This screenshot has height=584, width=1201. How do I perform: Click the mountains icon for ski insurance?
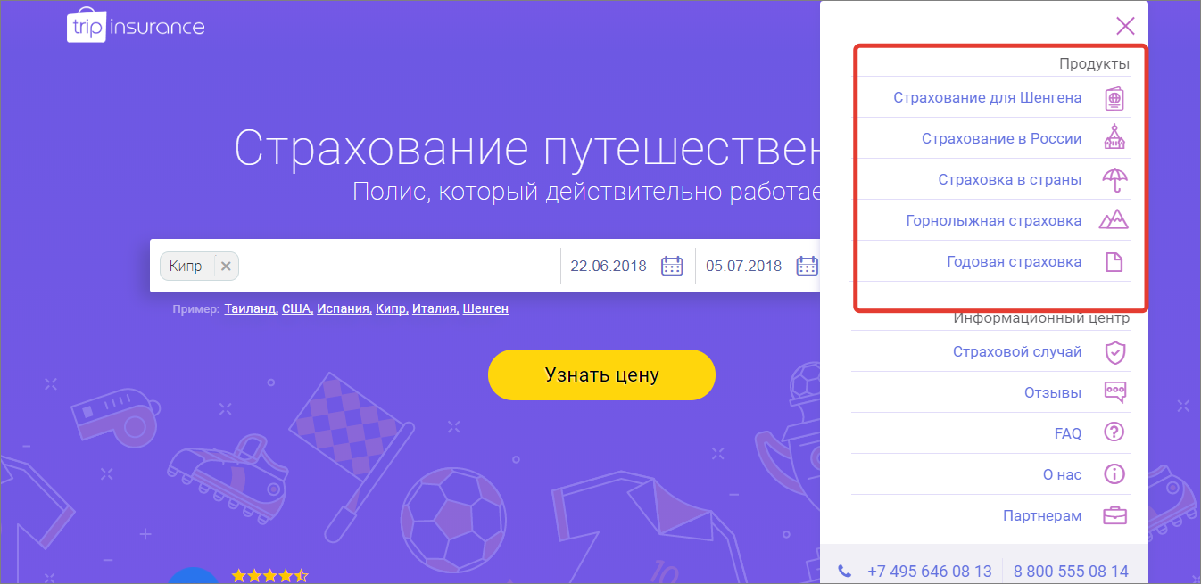(x=1114, y=220)
